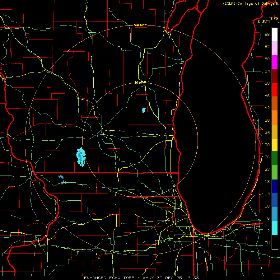
Task: Click the 30 value on the legend
Action: (x=267, y=145)
